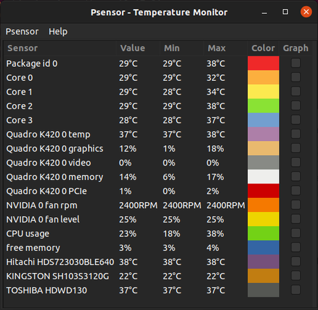The width and height of the screenshot is (318, 310).
Task: Select the Hitachi HDS723030BLE640 sensor row
Action: click(158, 262)
